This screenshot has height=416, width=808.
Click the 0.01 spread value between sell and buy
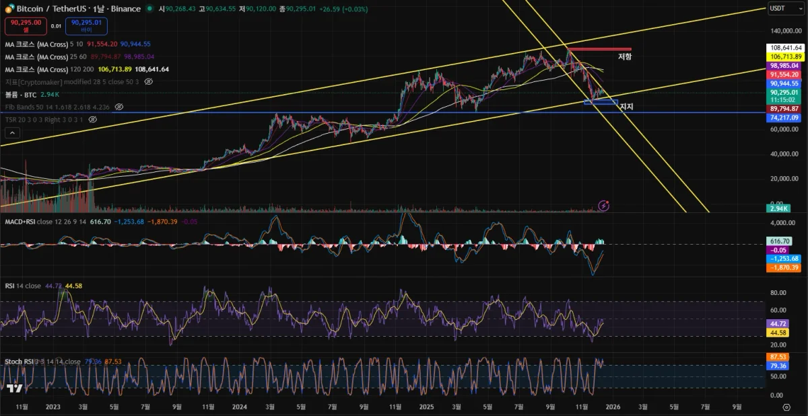(x=56, y=26)
